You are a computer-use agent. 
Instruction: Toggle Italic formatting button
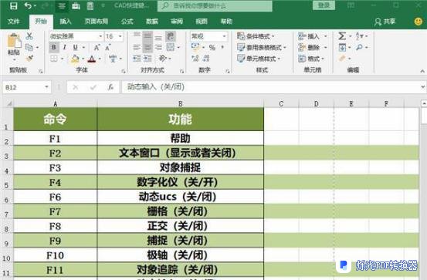(64, 47)
